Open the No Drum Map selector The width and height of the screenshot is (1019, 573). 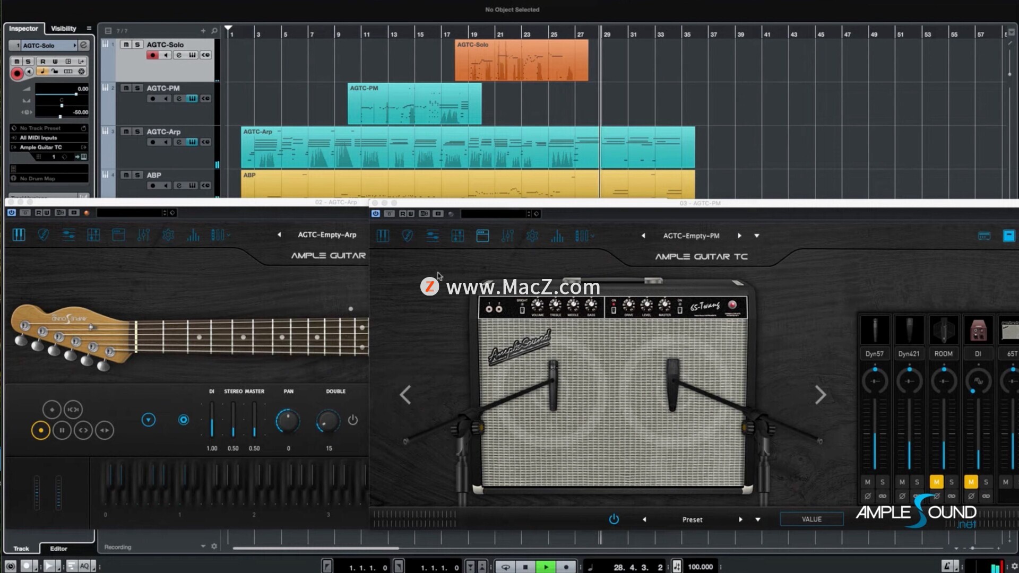point(49,179)
